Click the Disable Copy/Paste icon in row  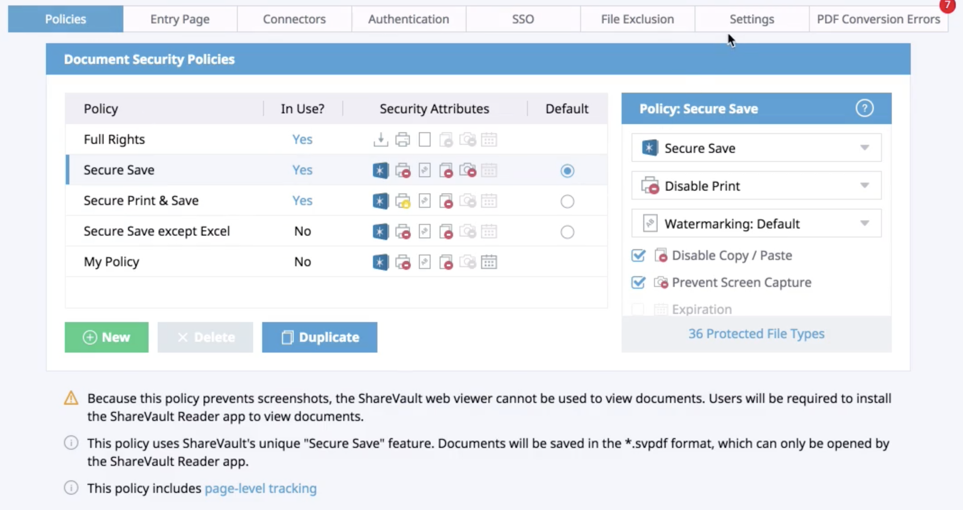[x=446, y=170]
